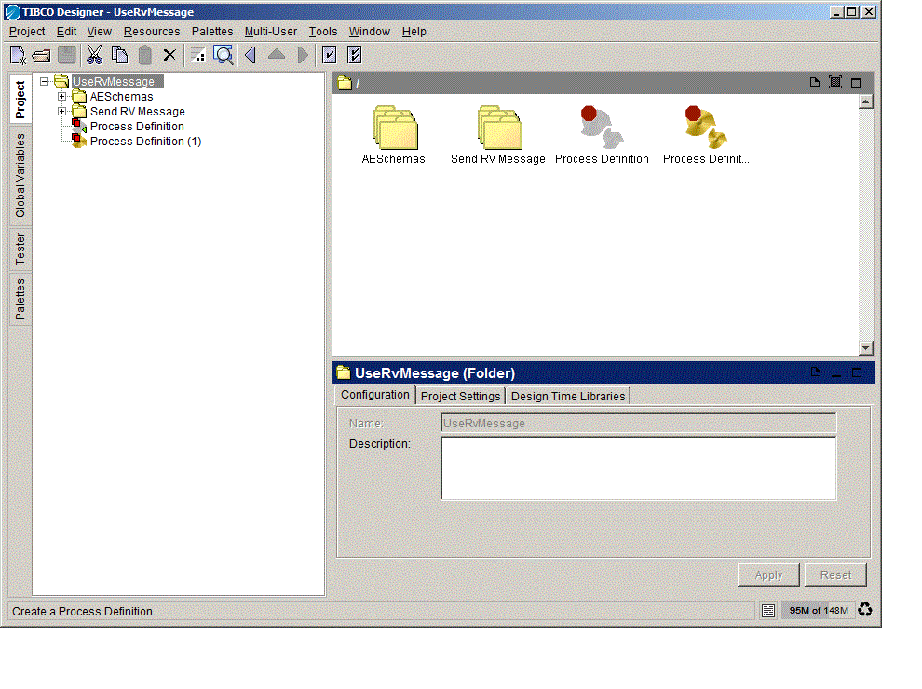
Task: Click design panel scrollbar up arrow
Action: (865, 101)
